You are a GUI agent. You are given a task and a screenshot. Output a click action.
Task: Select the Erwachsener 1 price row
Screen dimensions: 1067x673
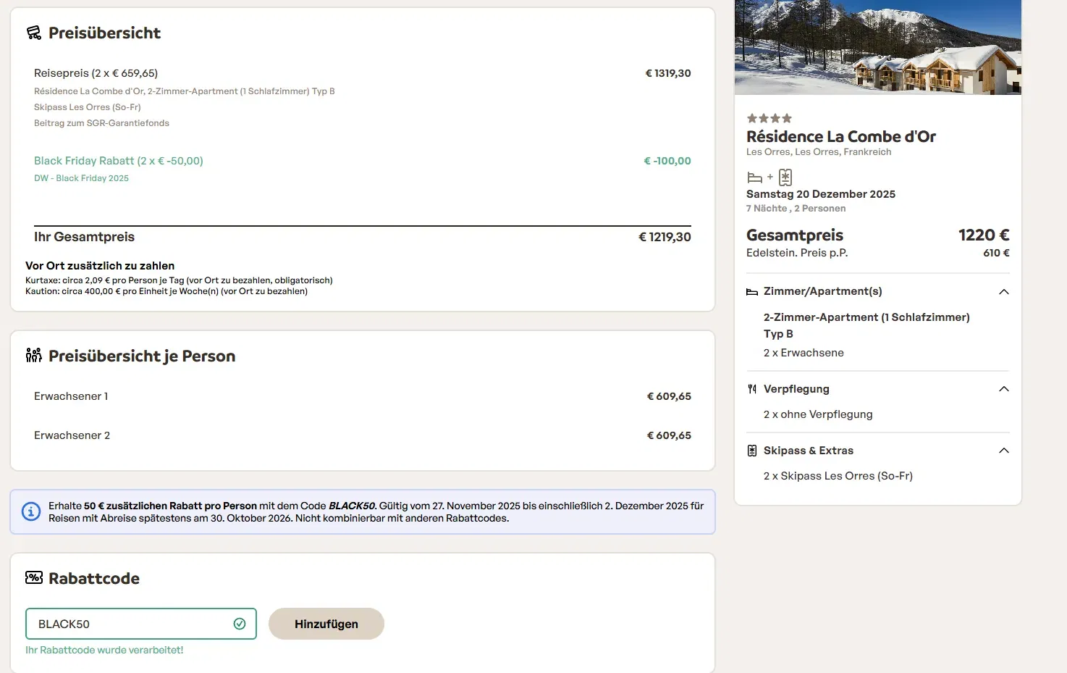362,396
